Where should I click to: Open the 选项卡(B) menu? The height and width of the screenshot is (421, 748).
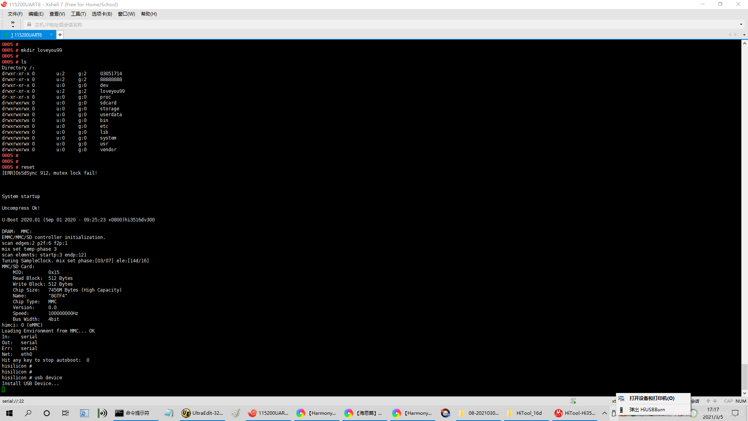tap(102, 14)
